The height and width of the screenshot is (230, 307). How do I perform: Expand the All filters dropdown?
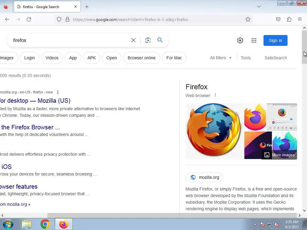pyautogui.click(x=221, y=58)
